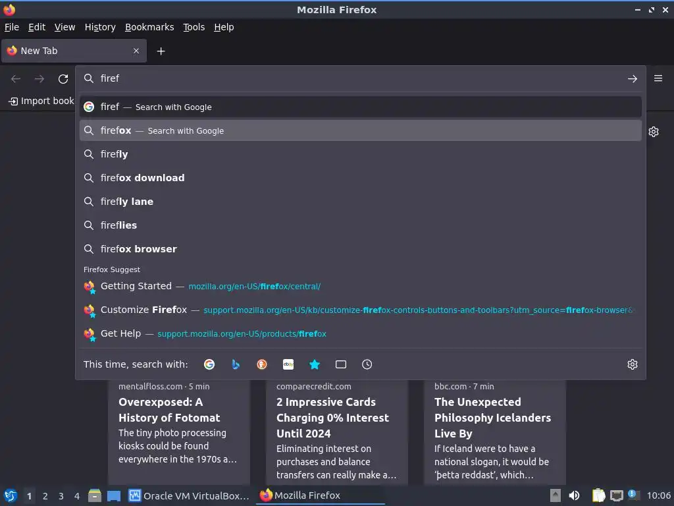
Task: Open search settings gear in dropdown
Action: (x=633, y=364)
